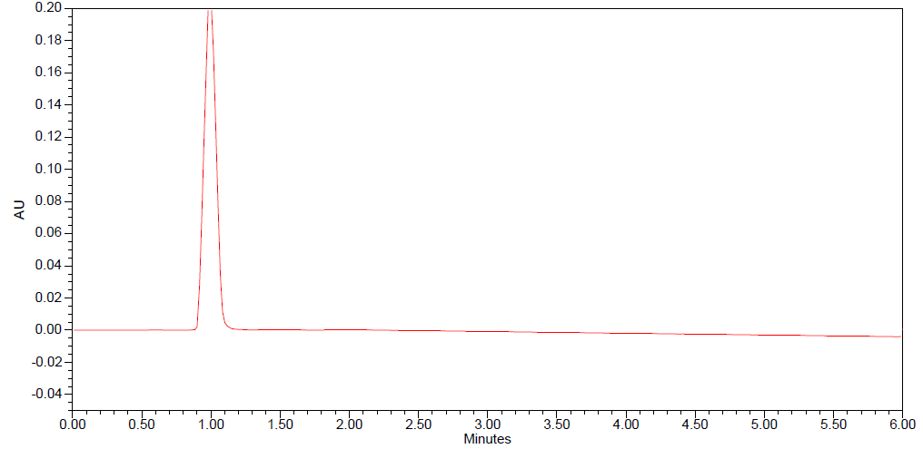Click the peak apex near 1.00 minutes
Screen dimensions: 923x449
point(210,12)
